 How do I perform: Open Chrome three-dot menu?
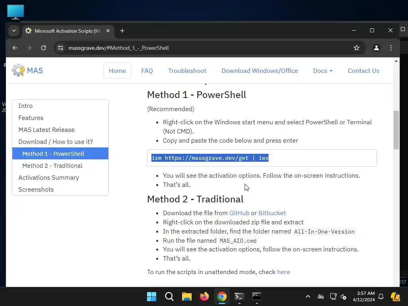[x=391, y=48]
